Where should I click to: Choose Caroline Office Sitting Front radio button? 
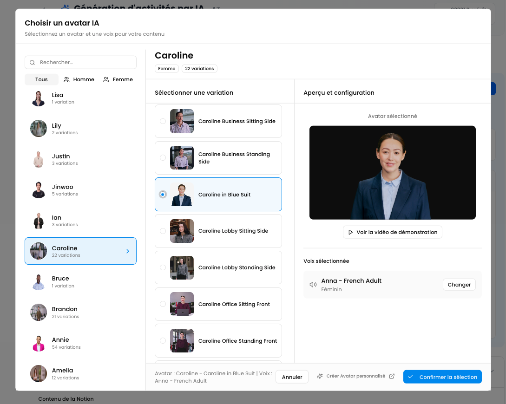[163, 304]
